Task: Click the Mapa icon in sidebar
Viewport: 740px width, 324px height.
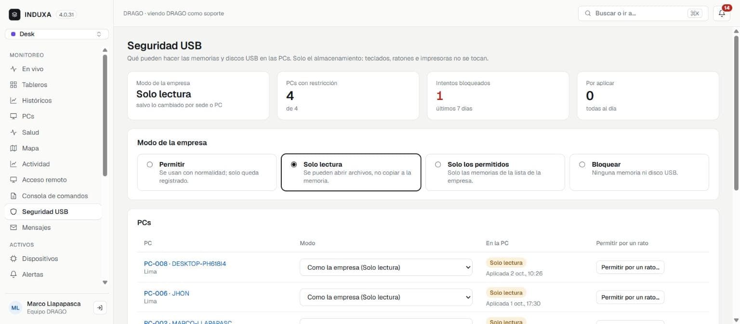Action: click(13, 148)
